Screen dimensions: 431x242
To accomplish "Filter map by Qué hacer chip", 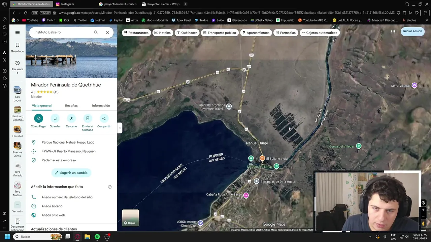I will [x=187, y=33].
